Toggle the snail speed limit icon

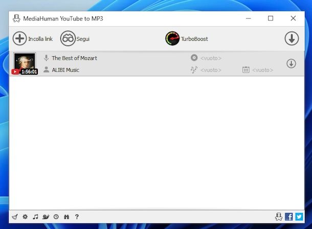pos(46,217)
